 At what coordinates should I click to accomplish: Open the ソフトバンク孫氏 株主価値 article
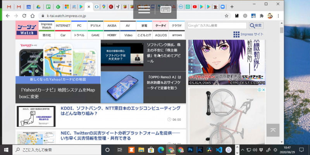(164, 53)
